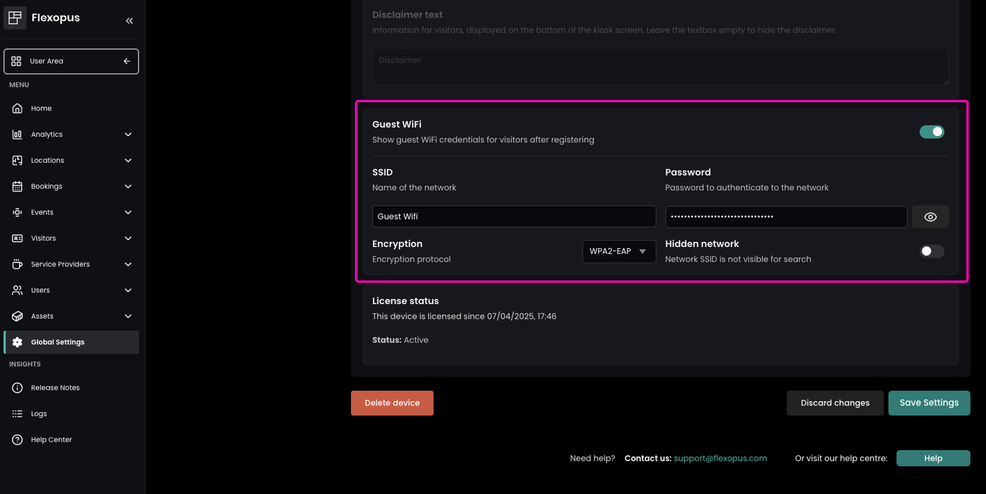This screenshot has height=494, width=986.
Task: Click the Delete device button
Action: (392, 403)
